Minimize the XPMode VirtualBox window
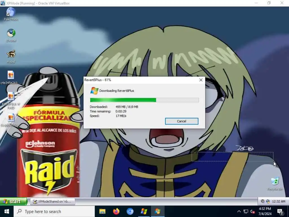Image resolution: width=289 pixels, height=217 pixels. [256, 3]
